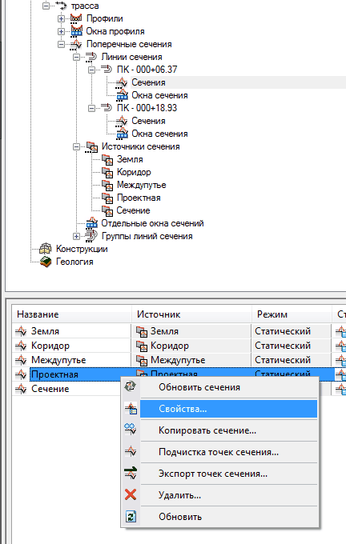Click the Экспорт точек сечения arrow icon
This screenshot has width=346, height=544.
coord(131,474)
